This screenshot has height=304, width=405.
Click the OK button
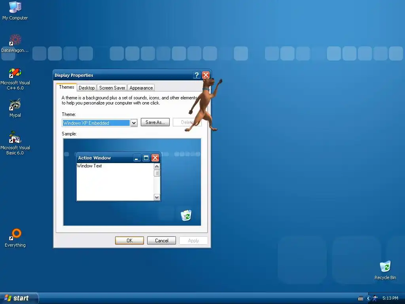click(129, 240)
